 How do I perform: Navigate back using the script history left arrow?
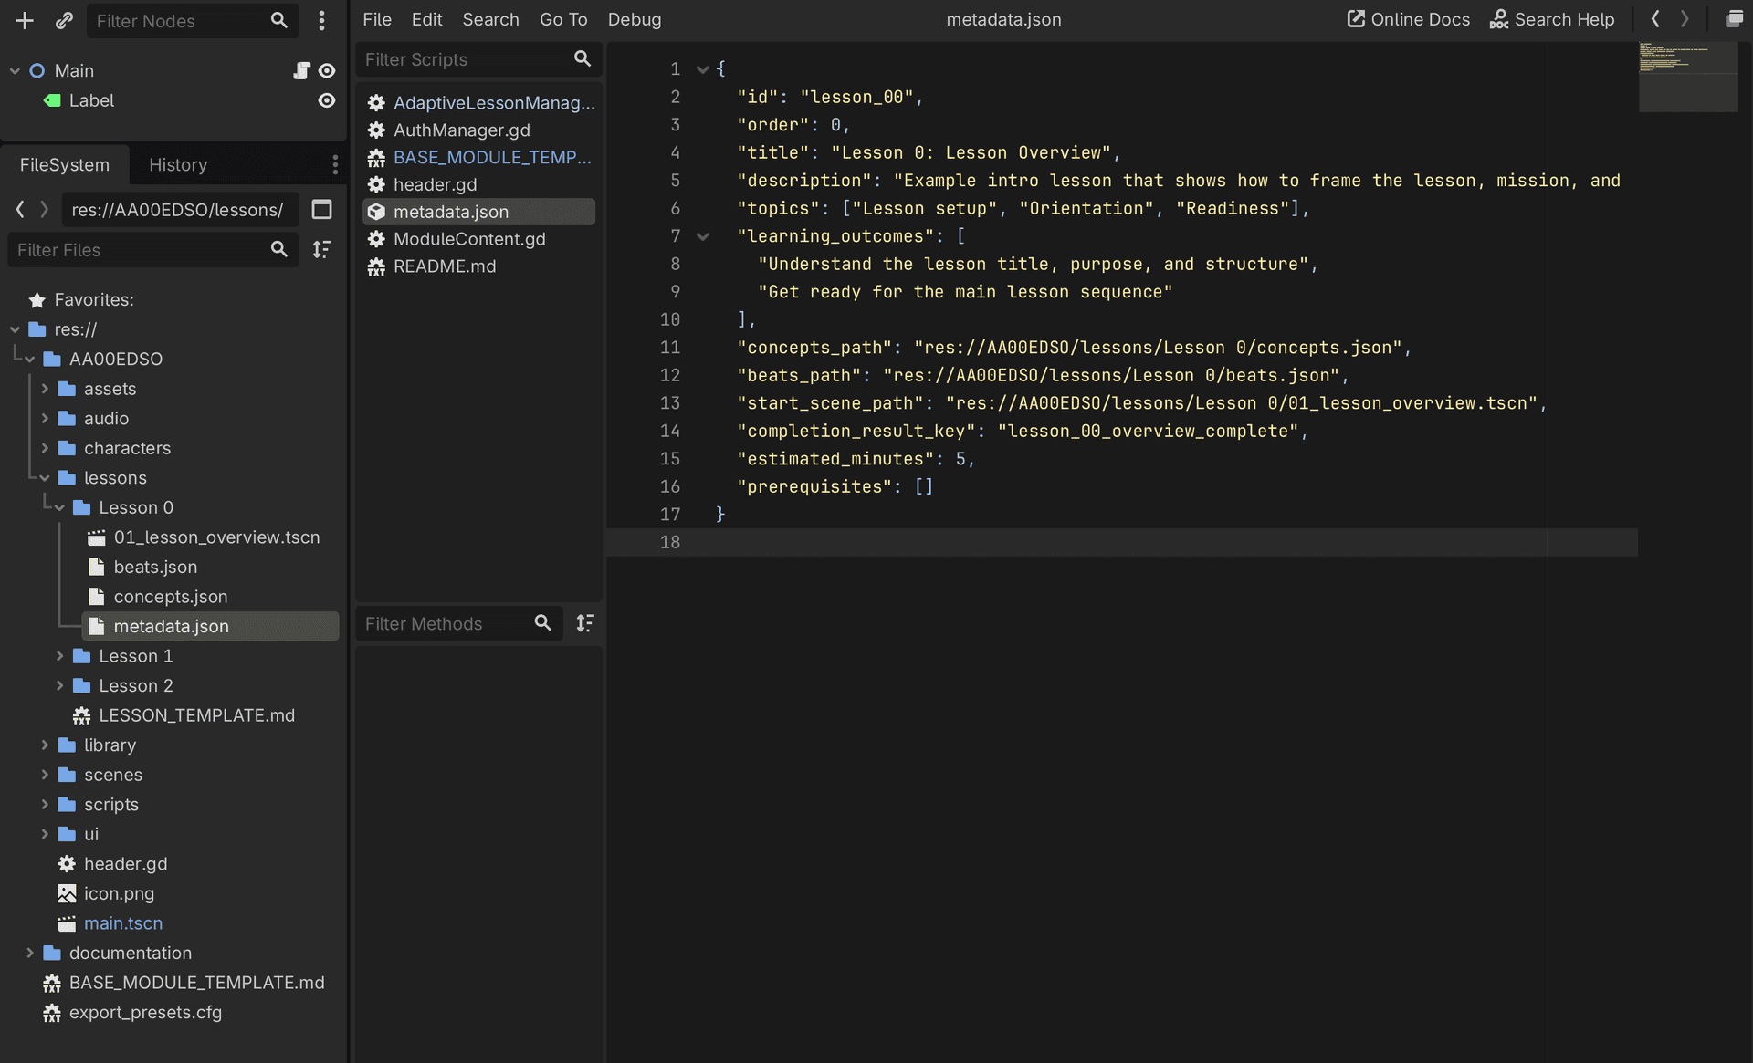pos(1654,18)
